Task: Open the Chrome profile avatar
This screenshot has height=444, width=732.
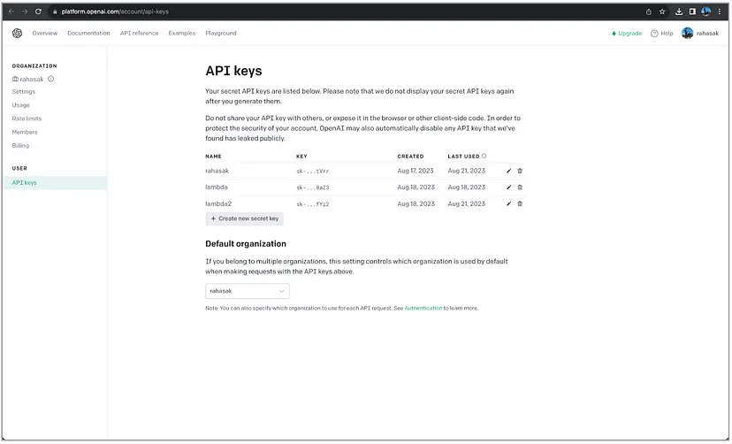Action: [x=705, y=11]
